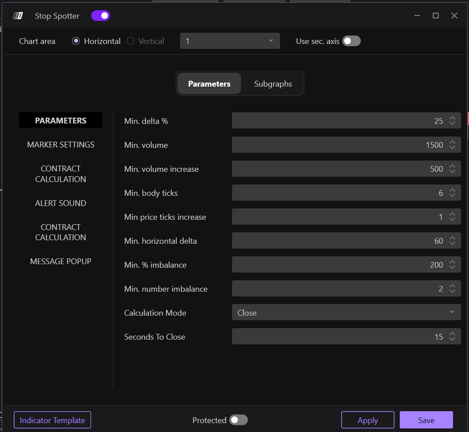
Task: Close the Stop Spotter settings window
Action: click(454, 16)
